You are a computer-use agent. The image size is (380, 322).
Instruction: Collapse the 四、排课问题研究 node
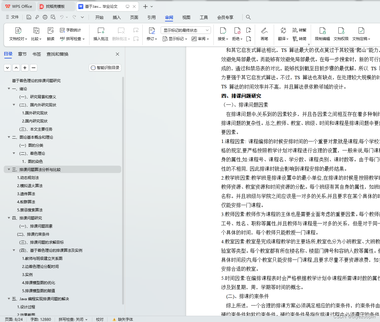[x=9, y=218]
